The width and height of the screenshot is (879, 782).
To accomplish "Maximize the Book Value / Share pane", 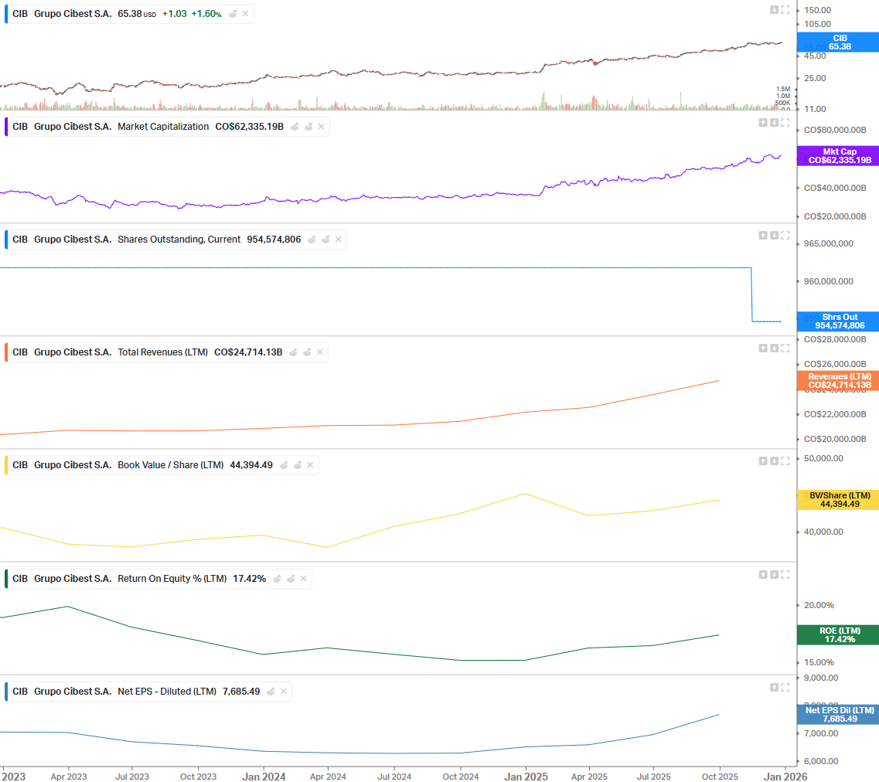I will tap(785, 461).
